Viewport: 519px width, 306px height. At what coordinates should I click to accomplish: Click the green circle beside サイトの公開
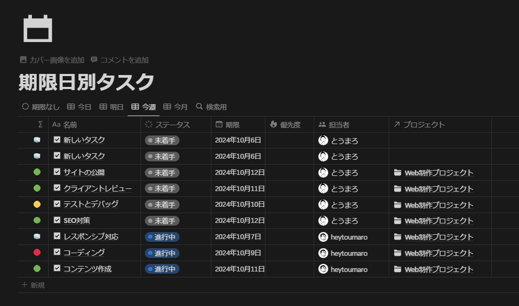[x=37, y=172]
